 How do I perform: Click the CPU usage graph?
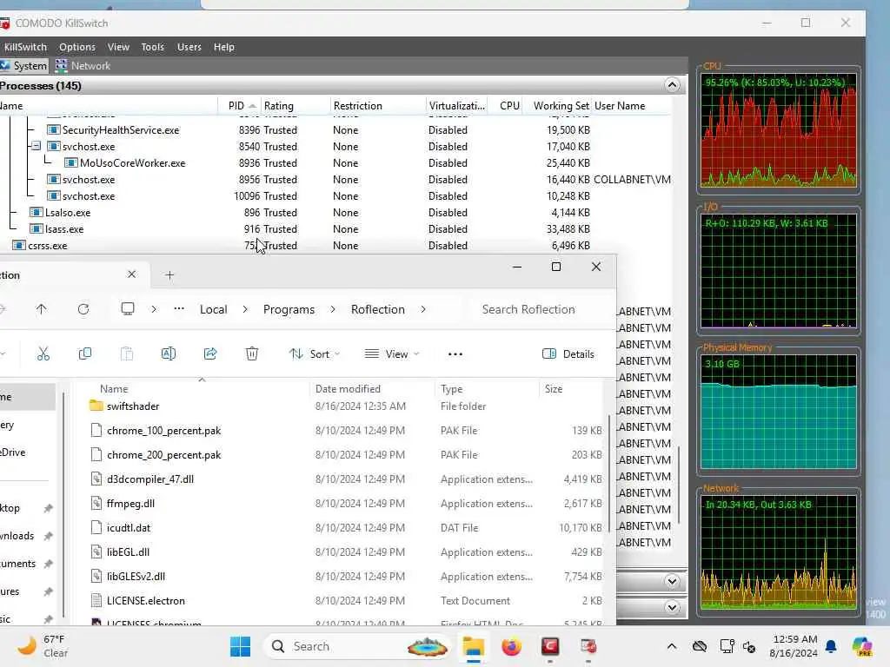click(x=778, y=130)
